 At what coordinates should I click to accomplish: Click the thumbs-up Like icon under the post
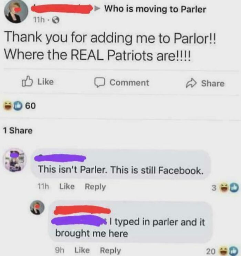click(27, 81)
